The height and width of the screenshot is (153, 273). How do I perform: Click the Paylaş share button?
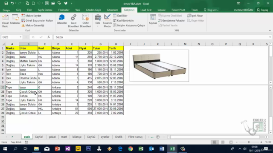pos(262,10)
